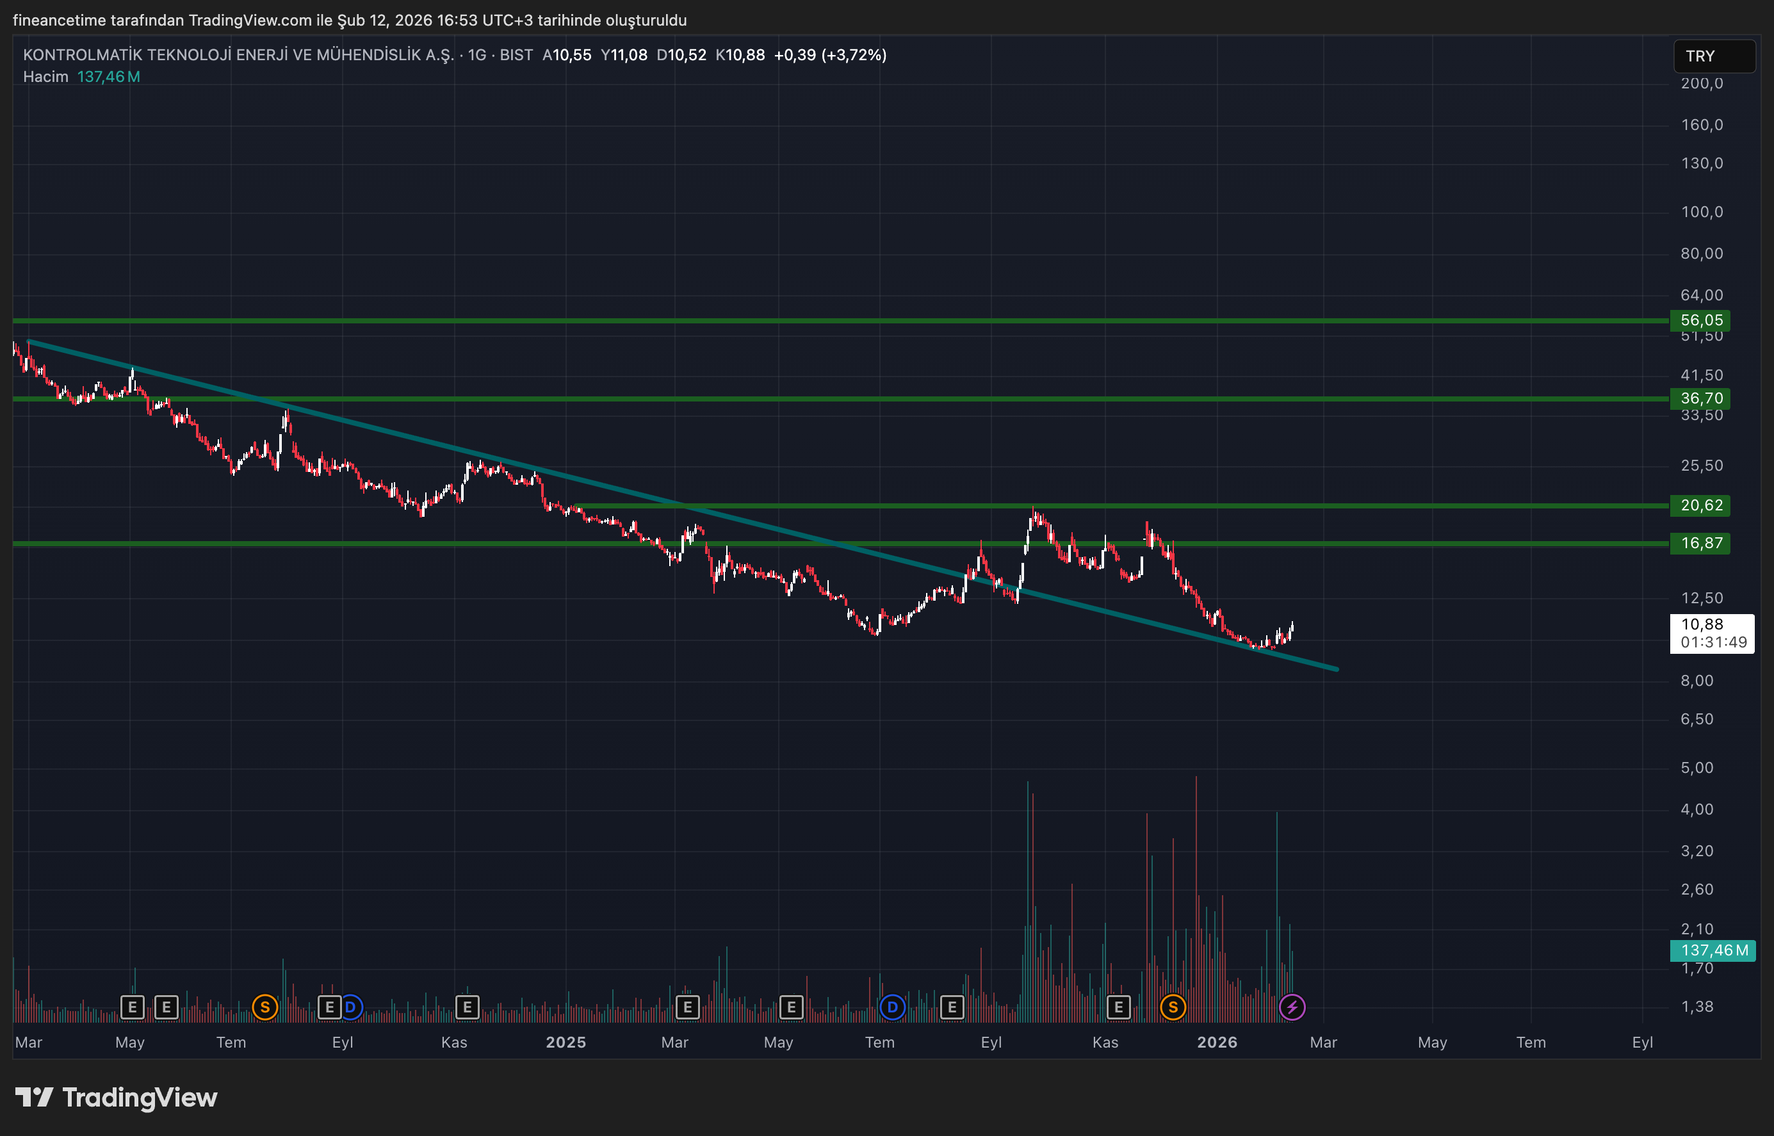Click the E earnings marker below Kas 2024
1774x1136 pixels.
(467, 1007)
